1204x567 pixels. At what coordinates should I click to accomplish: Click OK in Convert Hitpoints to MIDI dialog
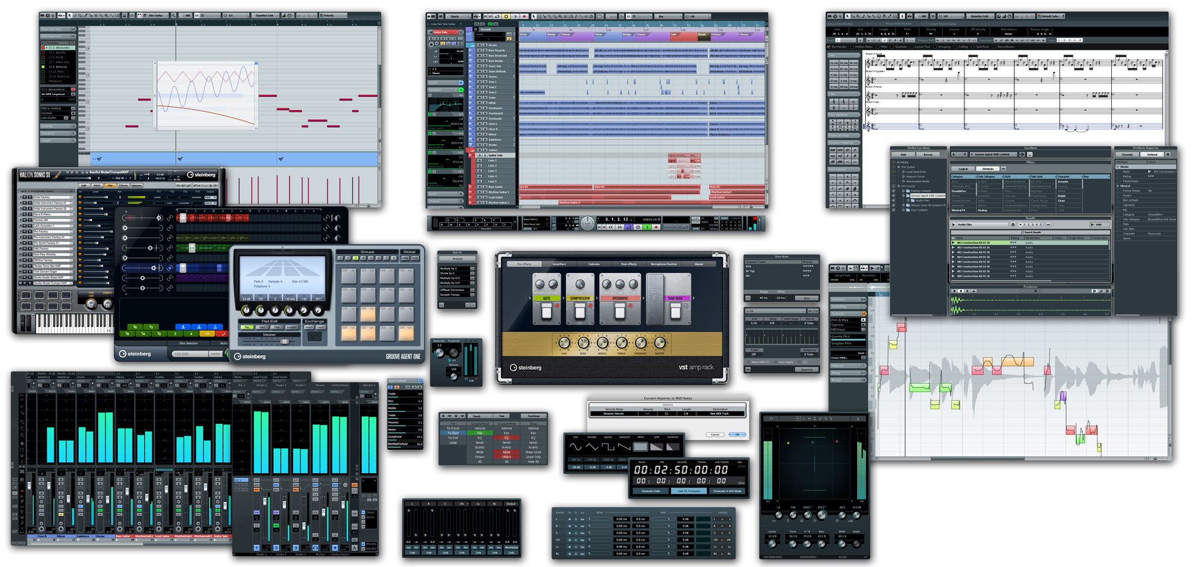click(x=737, y=435)
